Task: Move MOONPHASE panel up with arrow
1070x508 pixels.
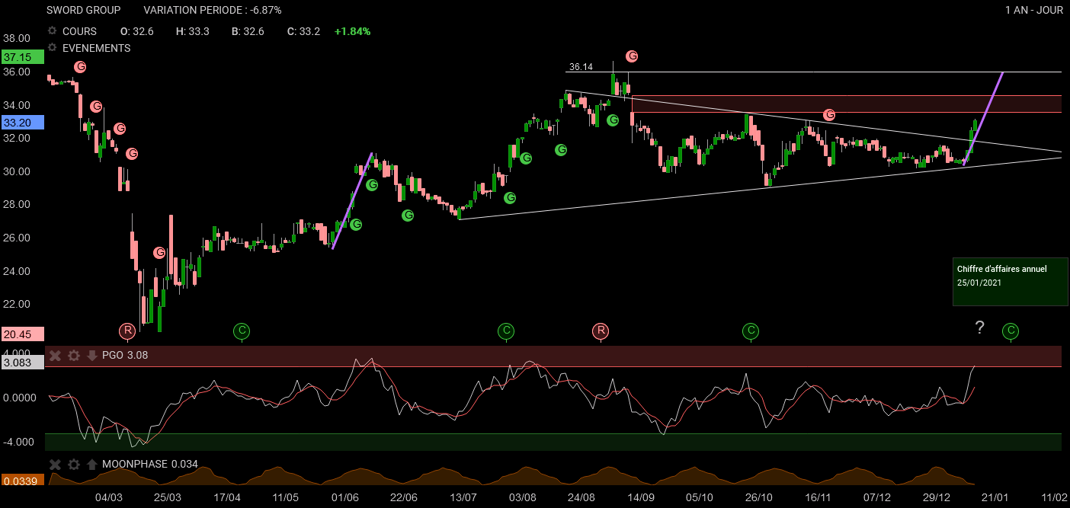Action: [x=92, y=464]
